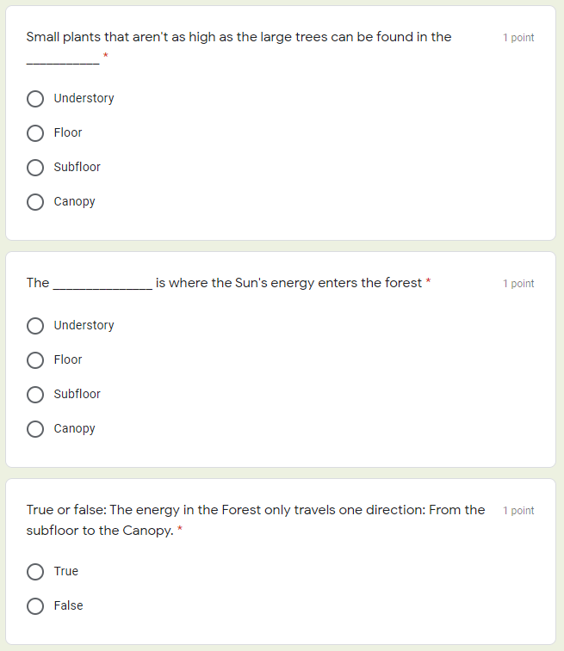Mark Canopy for the small plants question

click(35, 202)
